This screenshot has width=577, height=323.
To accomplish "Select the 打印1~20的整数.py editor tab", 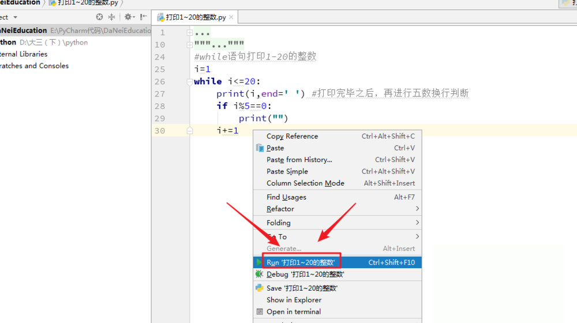I will [196, 17].
